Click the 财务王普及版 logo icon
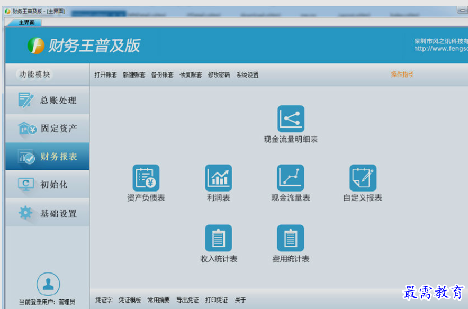The width and height of the screenshot is (468, 309). pos(36,46)
